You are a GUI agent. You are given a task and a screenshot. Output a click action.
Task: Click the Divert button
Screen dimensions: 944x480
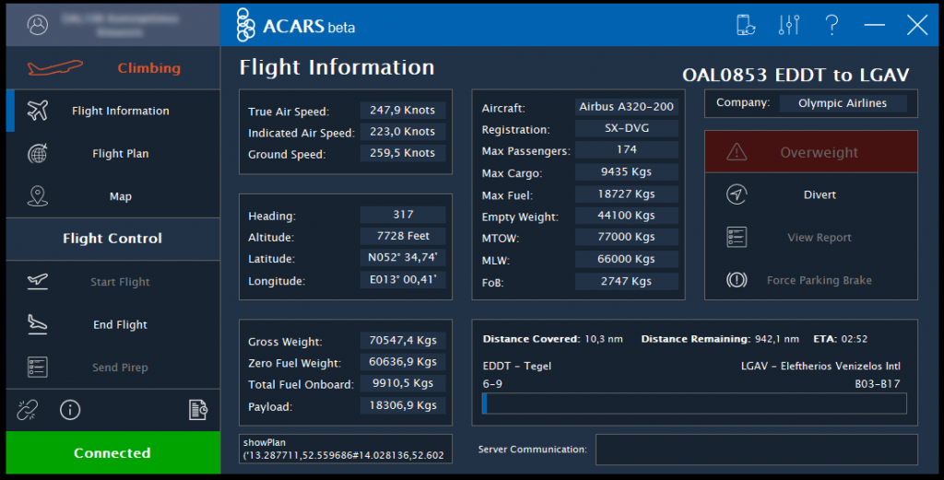(811, 194)
